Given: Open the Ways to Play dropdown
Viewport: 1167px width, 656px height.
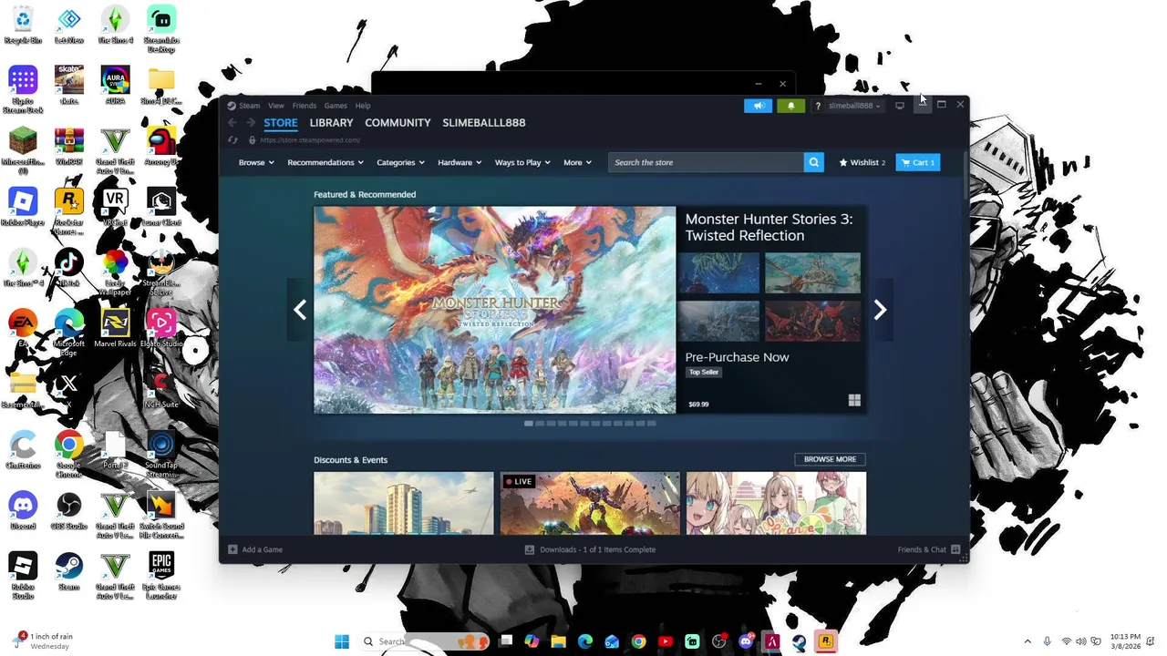Looking at the screenshot, I should click(x=523, y=162).
